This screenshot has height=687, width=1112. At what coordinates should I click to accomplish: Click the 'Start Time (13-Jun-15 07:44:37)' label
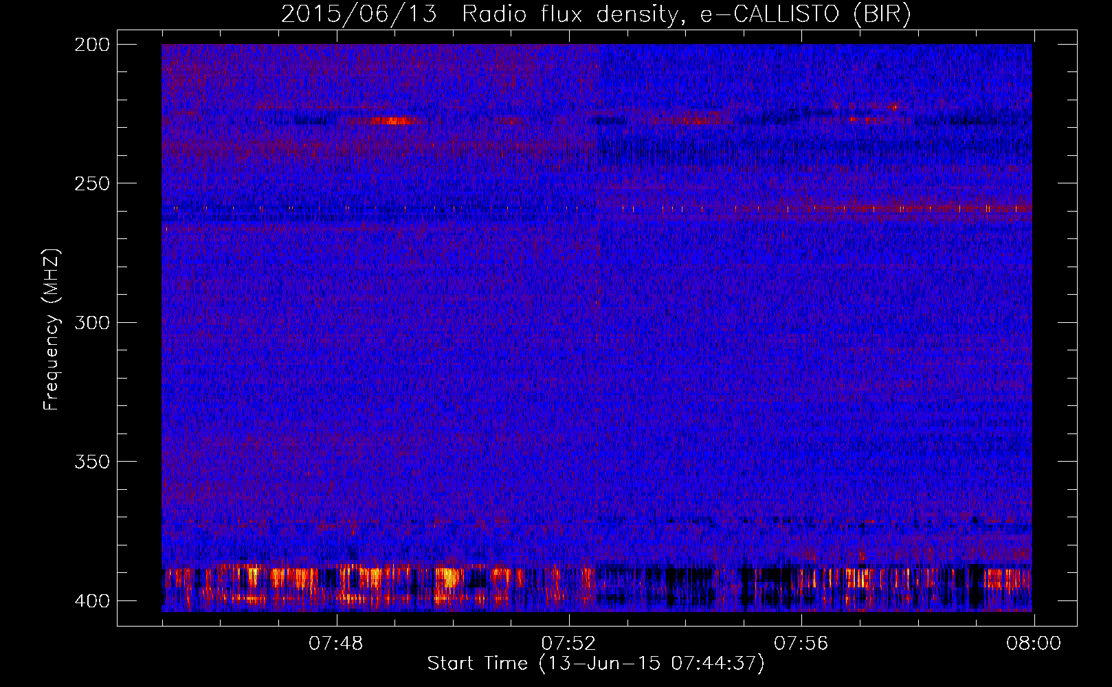[596, 664]
